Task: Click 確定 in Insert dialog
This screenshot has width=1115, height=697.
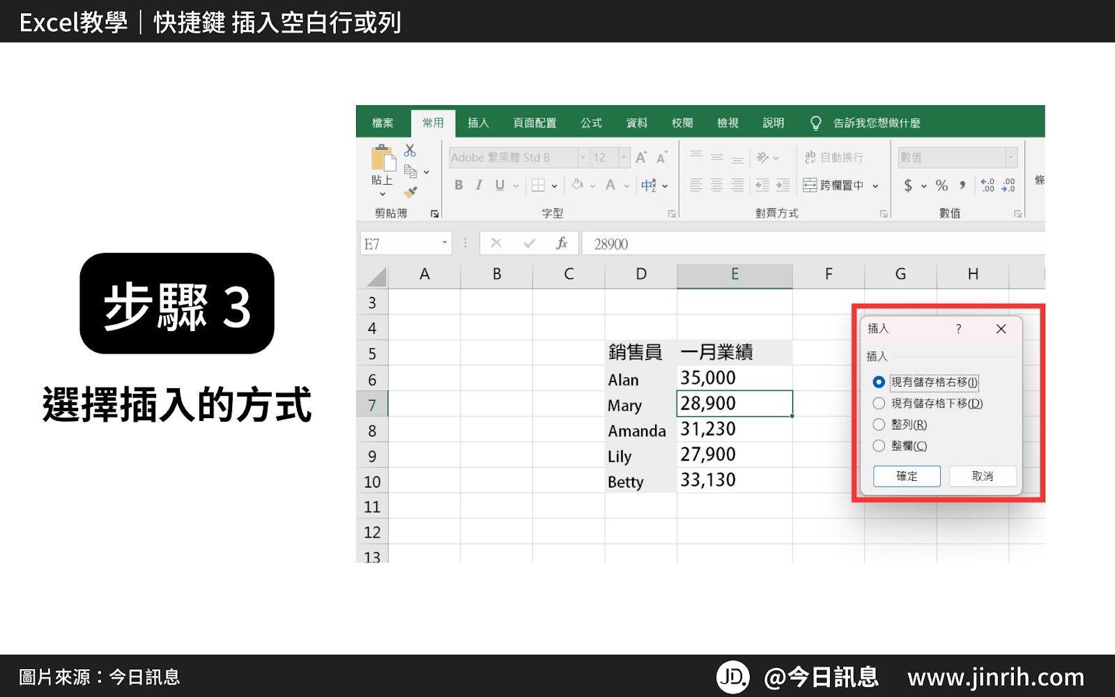Action: click(907, 476)
